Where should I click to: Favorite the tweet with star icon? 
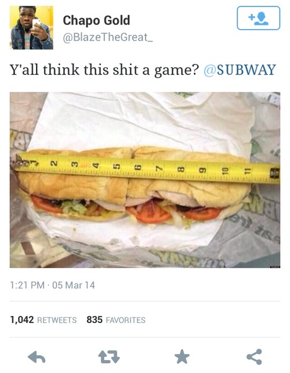pos(182,357)
